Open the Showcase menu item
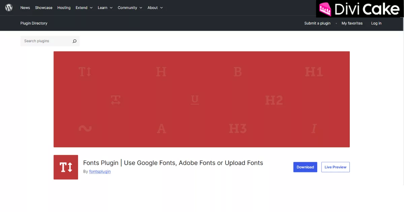404x212 pixels. point(44,8)
